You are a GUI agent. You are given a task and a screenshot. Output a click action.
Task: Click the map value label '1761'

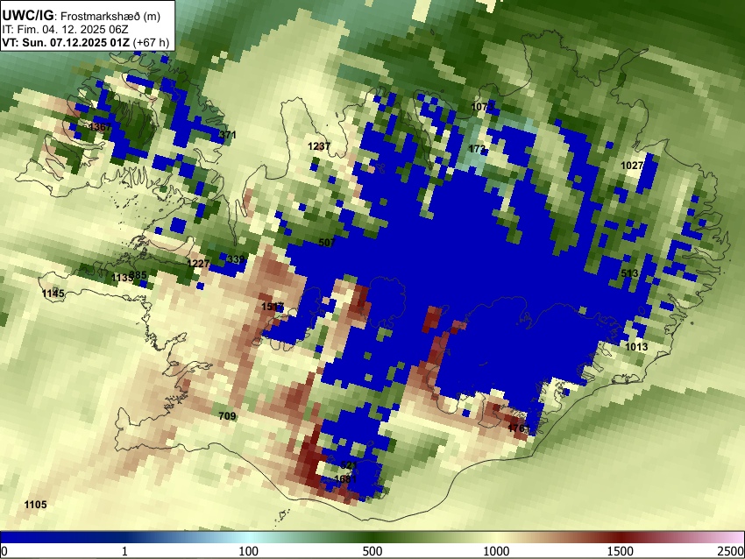[518, 428]
